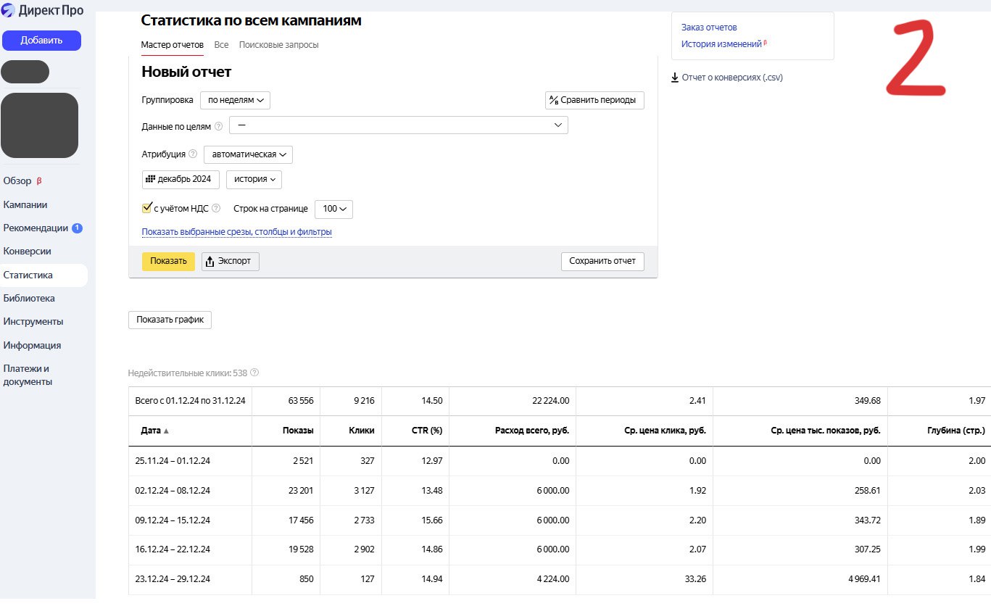991x606 pixels.
Task: Open the декабрь 2024 date picker
Action: [x=181, y=179]
